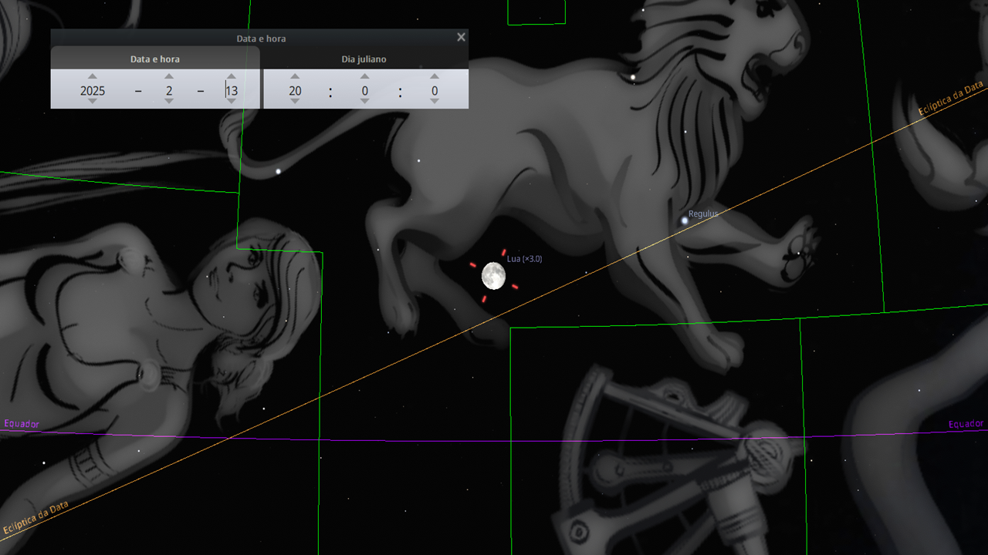Click the day field showing 13
Viewport: 988px width, 555px height.
click(x=232, y=91)
